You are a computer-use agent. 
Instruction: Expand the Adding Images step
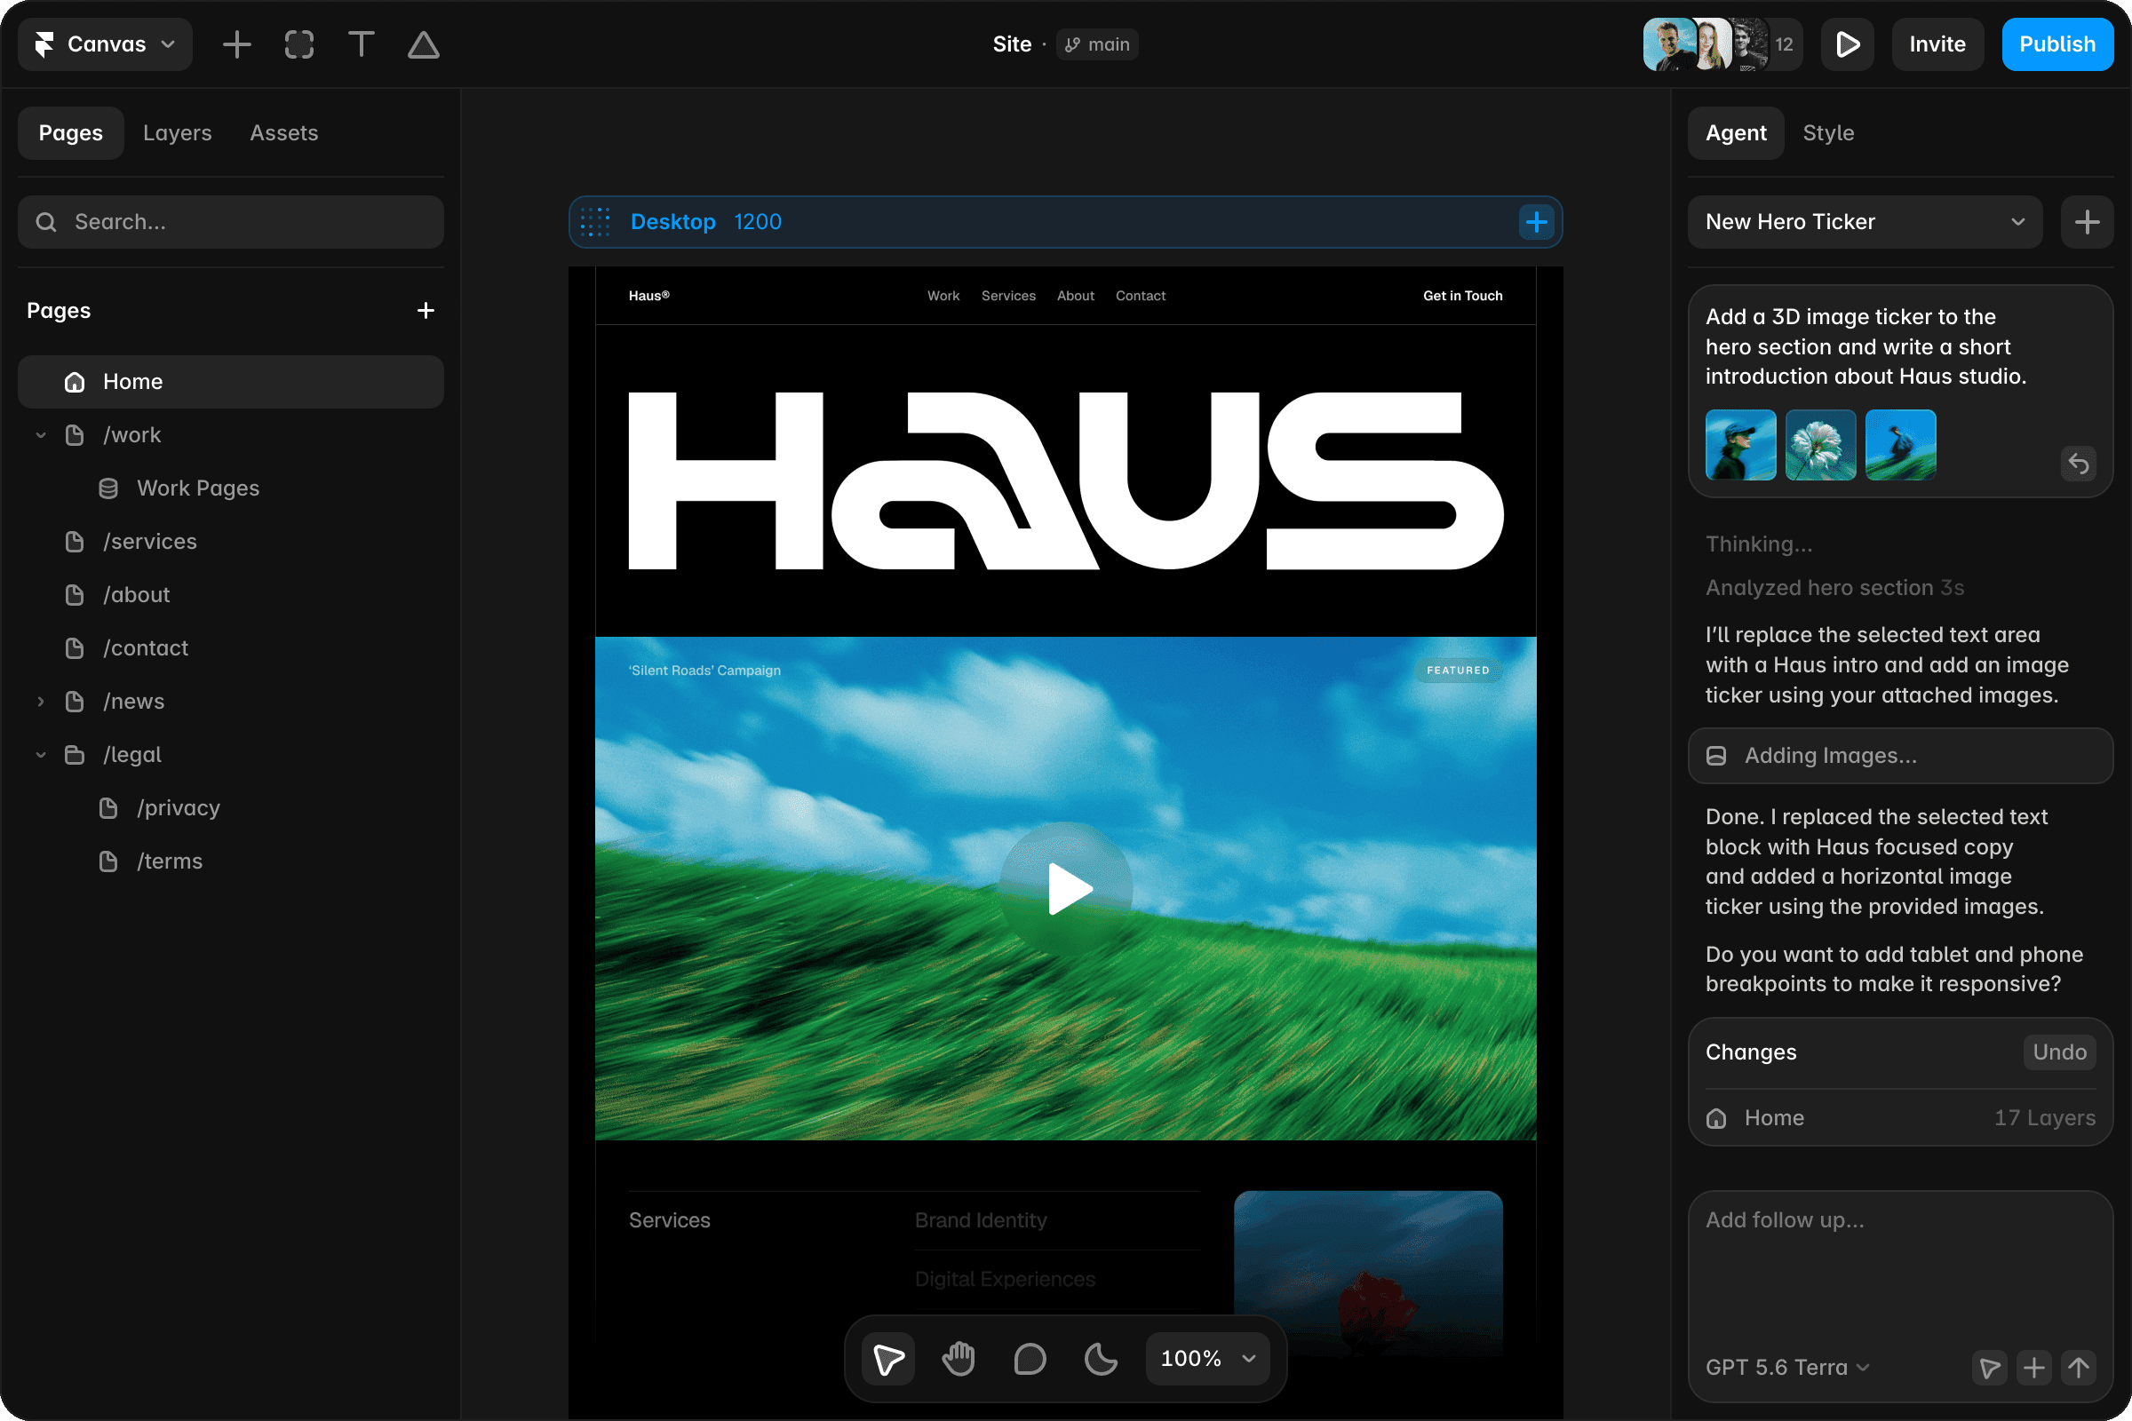click(1900, 755)
